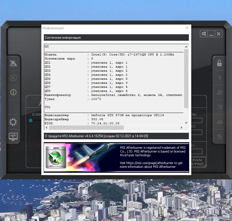Close the Afterburner skin window with X

click(x=218, y=34)
